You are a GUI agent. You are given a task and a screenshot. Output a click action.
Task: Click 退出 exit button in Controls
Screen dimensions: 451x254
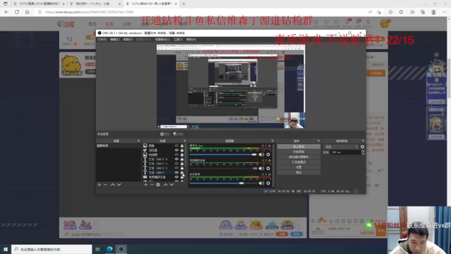pyautogui.click(x=299, y=173)
